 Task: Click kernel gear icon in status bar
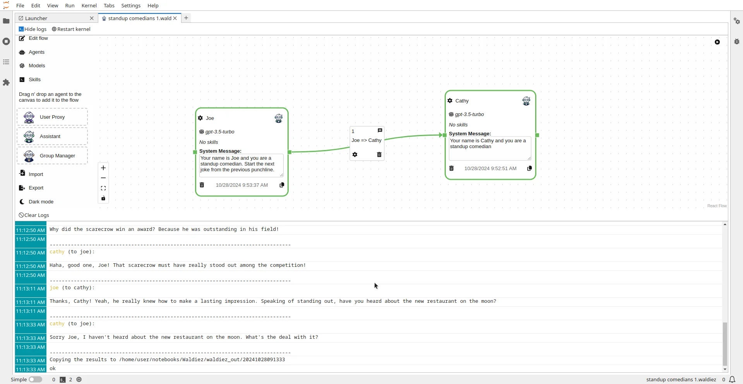click(79, 379)
